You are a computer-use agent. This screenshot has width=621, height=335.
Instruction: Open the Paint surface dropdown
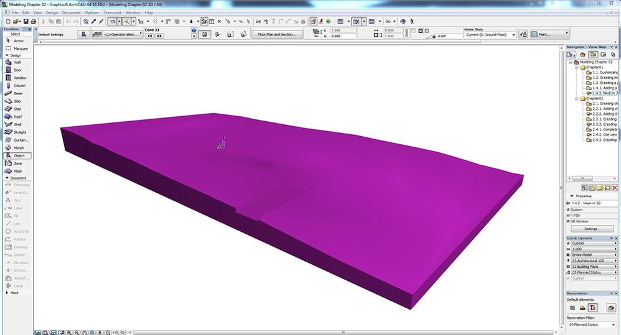[x=549, y=34]
